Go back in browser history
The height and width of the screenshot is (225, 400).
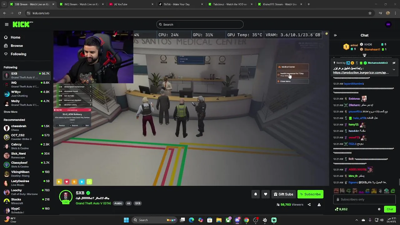(x=4, y=13)
